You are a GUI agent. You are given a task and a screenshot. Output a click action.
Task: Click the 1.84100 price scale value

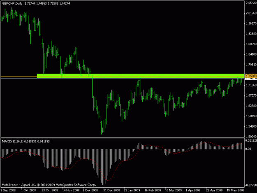point(251,54)
